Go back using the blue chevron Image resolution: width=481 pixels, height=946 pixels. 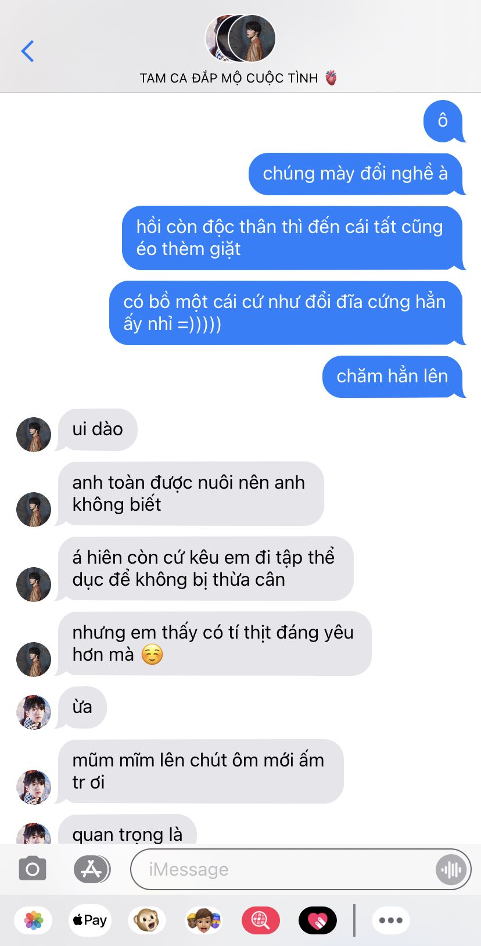tap(27, 51)
